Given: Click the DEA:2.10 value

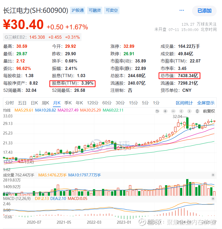Looking at the screenshot, I should click(58, 199).
